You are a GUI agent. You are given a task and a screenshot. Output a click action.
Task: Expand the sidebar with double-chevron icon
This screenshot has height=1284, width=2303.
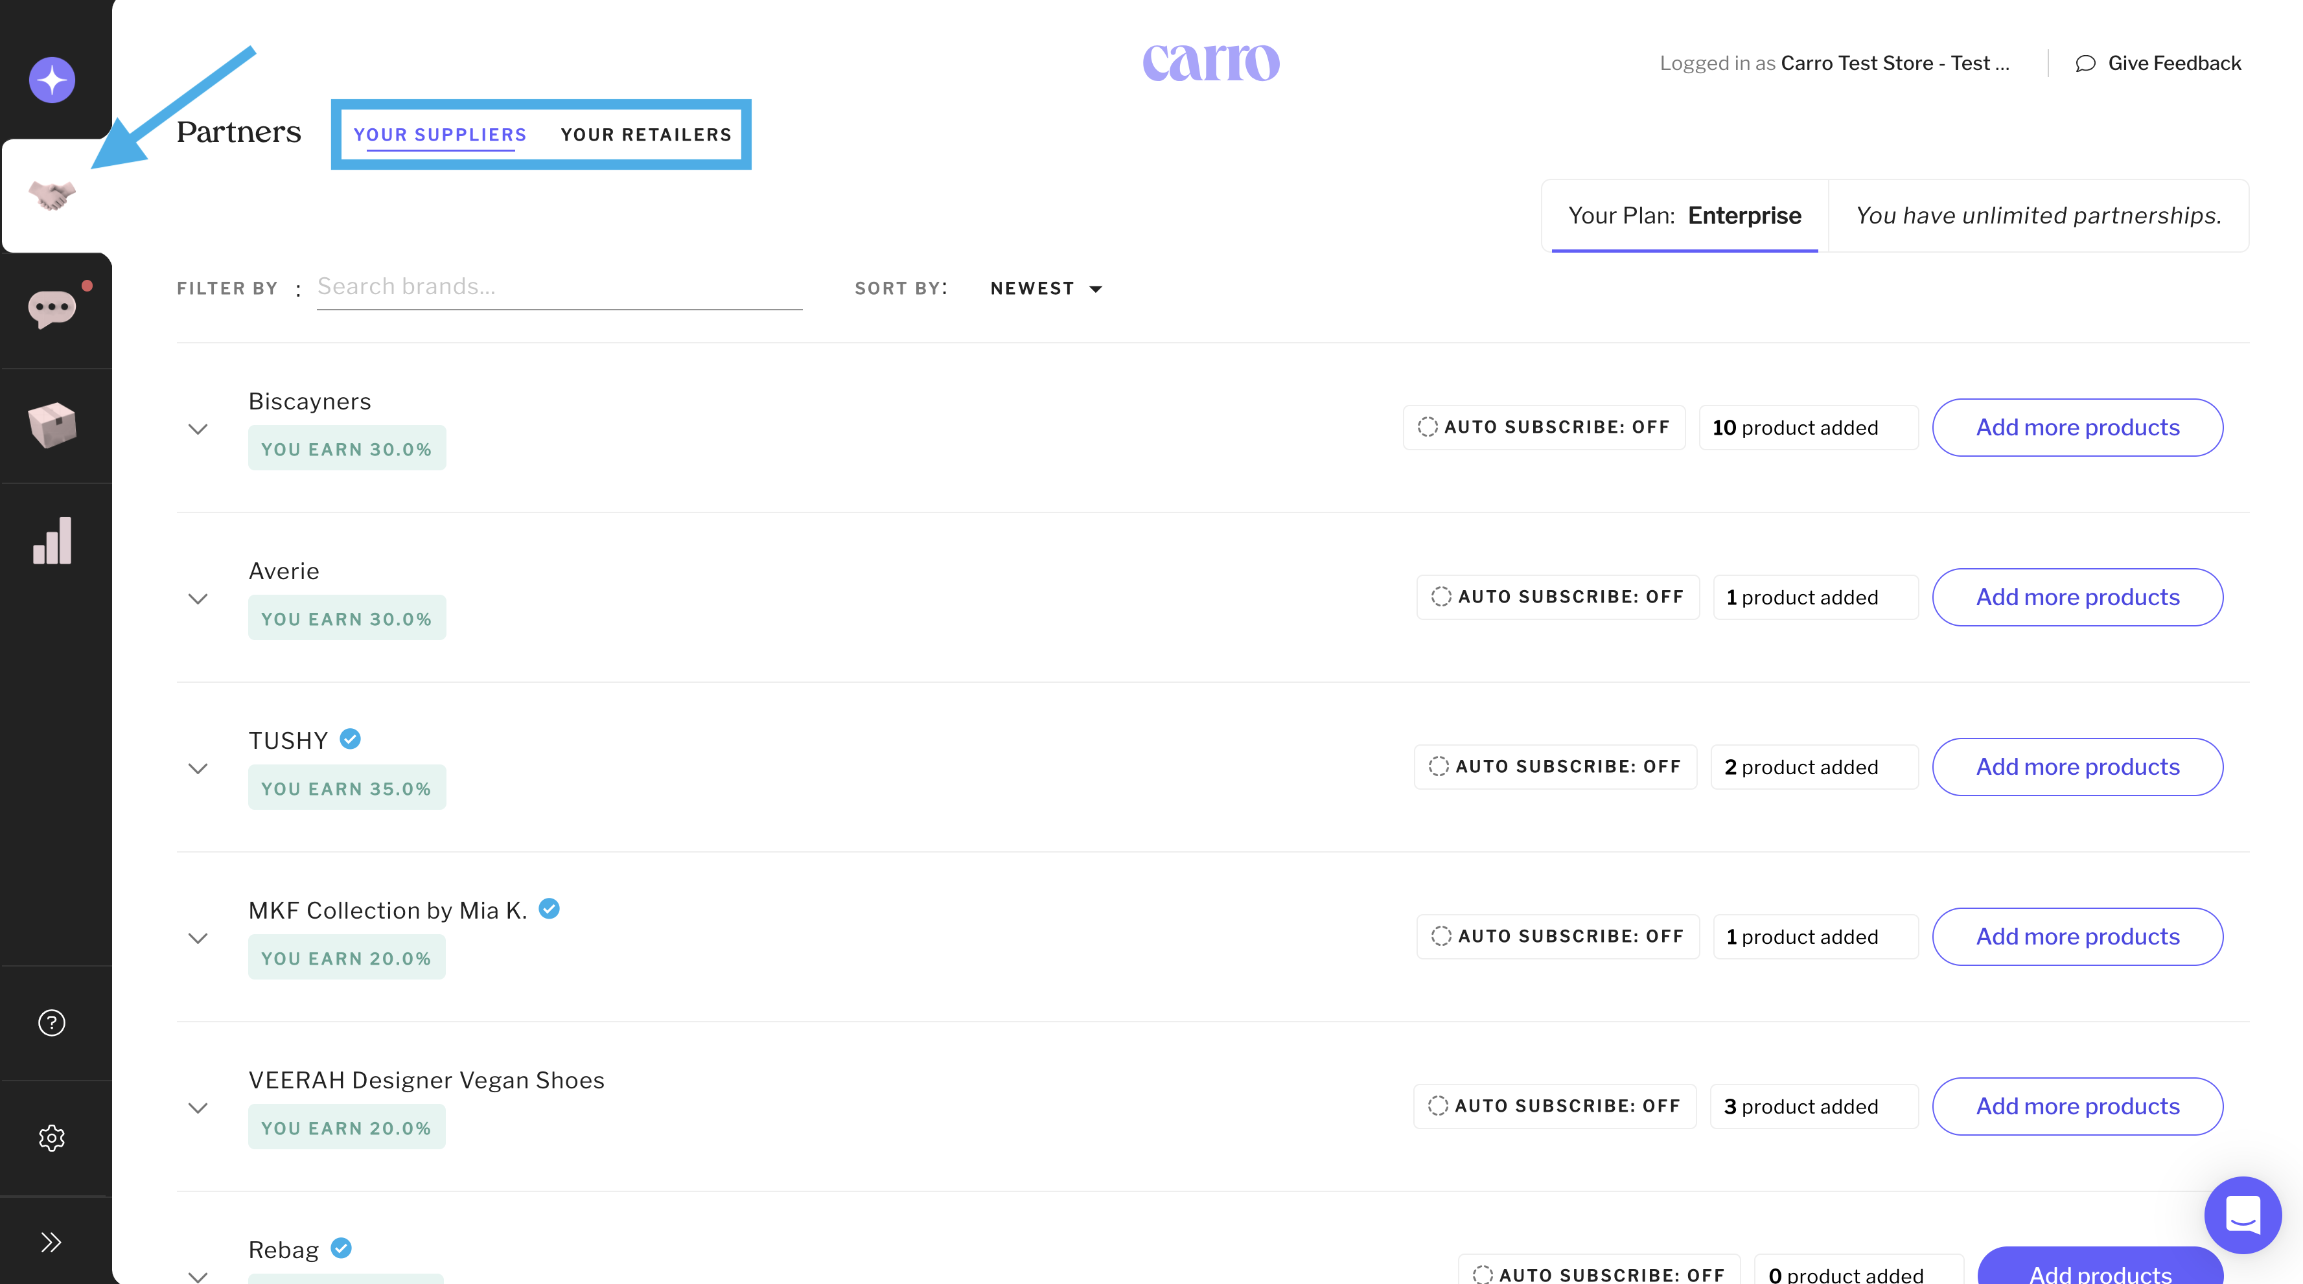[52, 1242]
